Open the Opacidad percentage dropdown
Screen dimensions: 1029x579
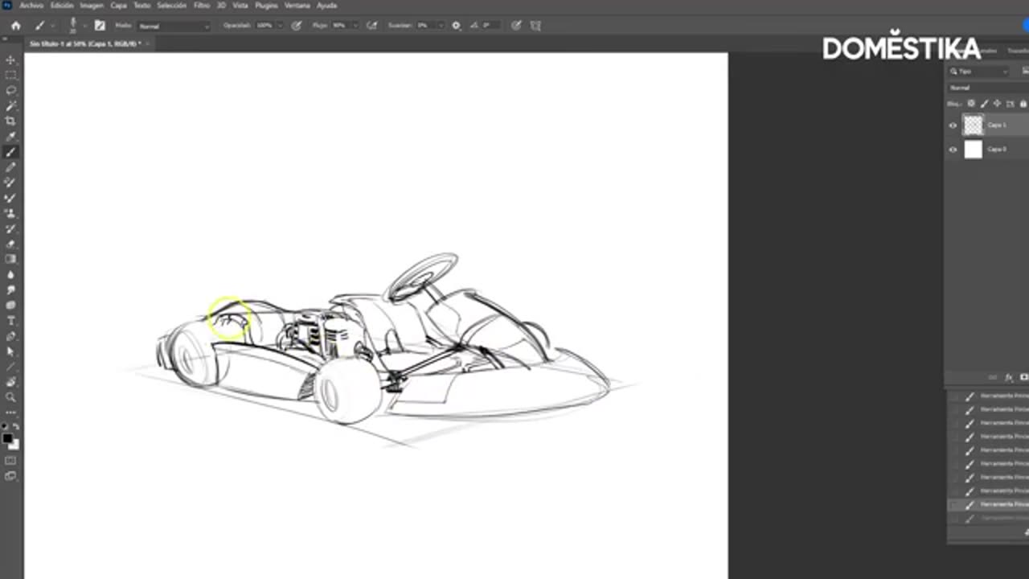280,26
